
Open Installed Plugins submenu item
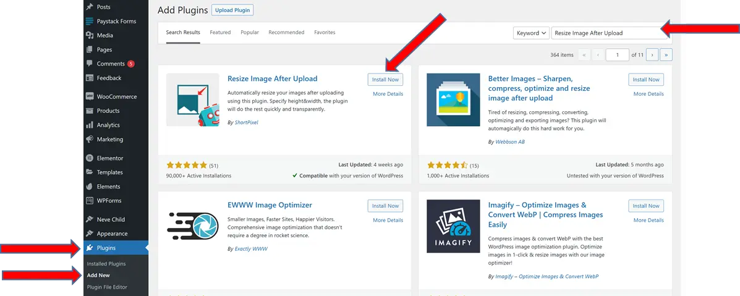point(106,264)
